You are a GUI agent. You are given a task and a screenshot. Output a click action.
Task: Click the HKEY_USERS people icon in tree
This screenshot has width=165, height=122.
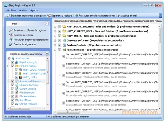[20, 77]
